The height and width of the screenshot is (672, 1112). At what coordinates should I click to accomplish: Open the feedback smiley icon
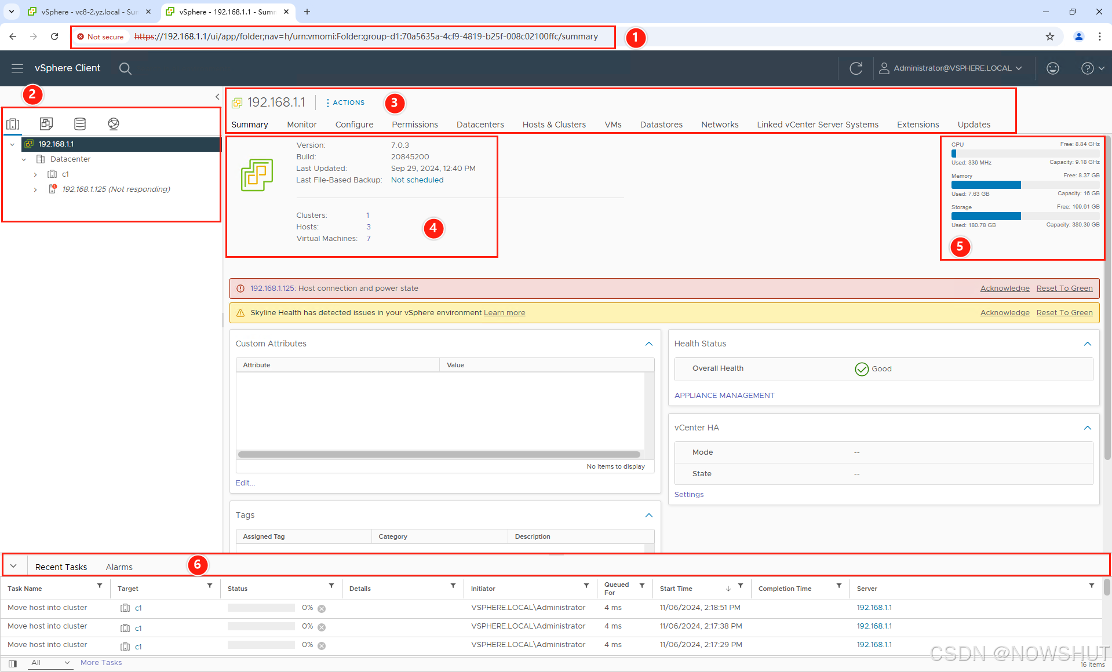point(1053,68)
